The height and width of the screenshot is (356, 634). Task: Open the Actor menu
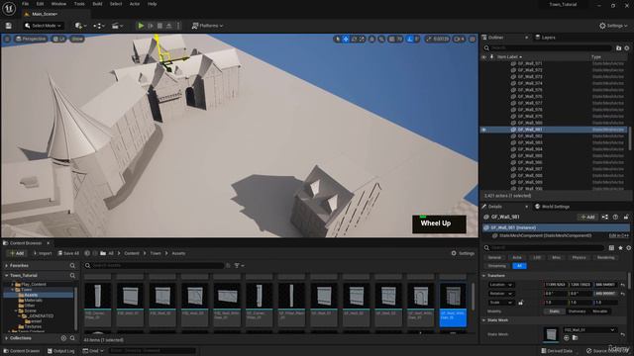click(135, 4)
